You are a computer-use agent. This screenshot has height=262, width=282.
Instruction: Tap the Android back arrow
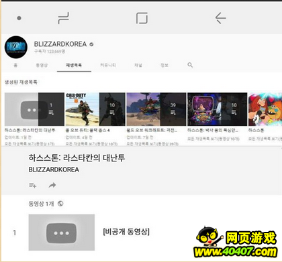(x=220, y=18)
